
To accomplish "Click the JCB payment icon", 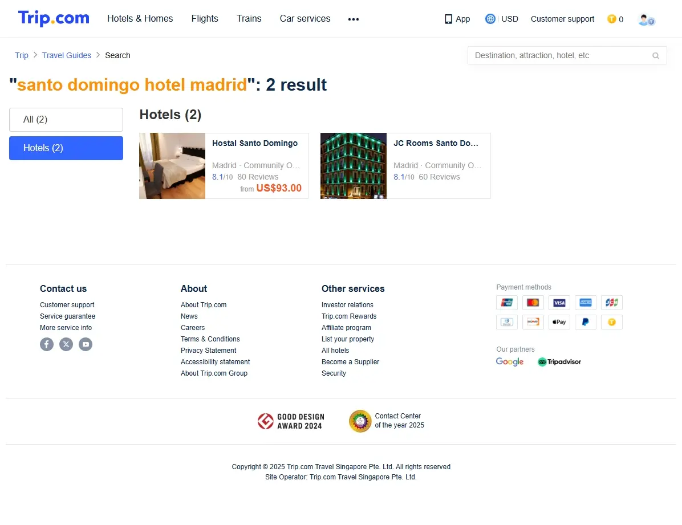I will 611,303.
